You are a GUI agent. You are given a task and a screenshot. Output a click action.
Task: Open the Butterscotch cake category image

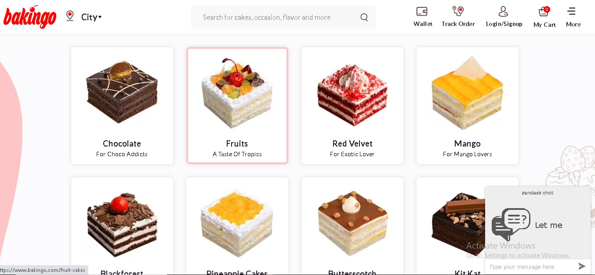(x=352, y=224)
